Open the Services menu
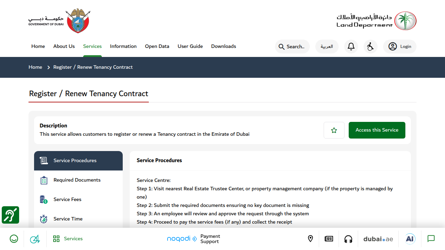This screenshot has height=250, width=445. (x=92, y=46)
